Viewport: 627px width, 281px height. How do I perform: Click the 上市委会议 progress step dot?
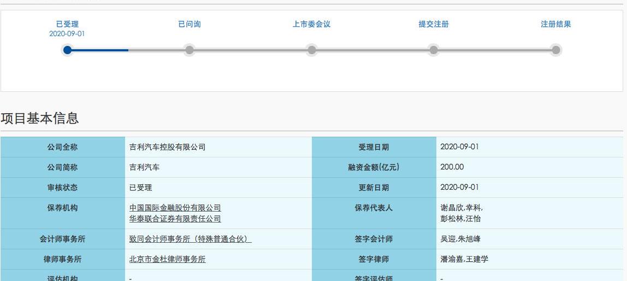[x=311, y=50]
